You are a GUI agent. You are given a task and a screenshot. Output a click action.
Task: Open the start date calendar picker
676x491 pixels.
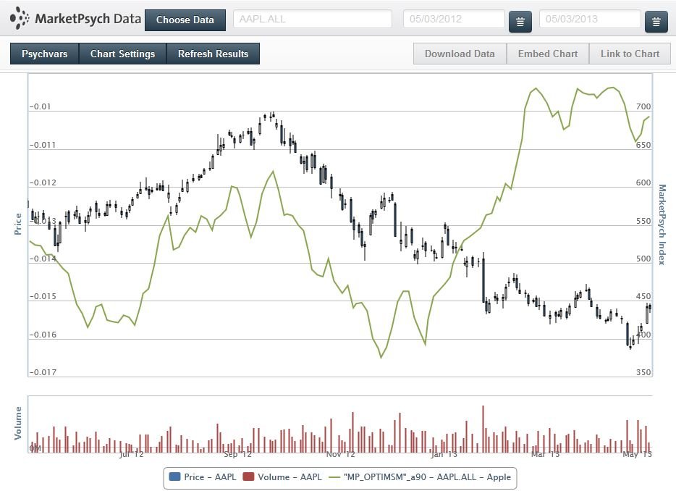520,22
